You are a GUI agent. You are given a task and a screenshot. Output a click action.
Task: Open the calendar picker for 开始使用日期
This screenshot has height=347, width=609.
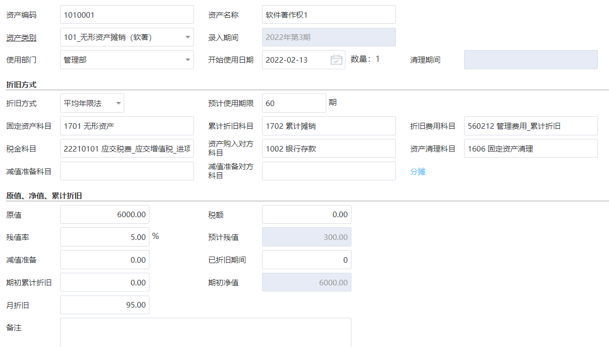(x=336, y=60)
